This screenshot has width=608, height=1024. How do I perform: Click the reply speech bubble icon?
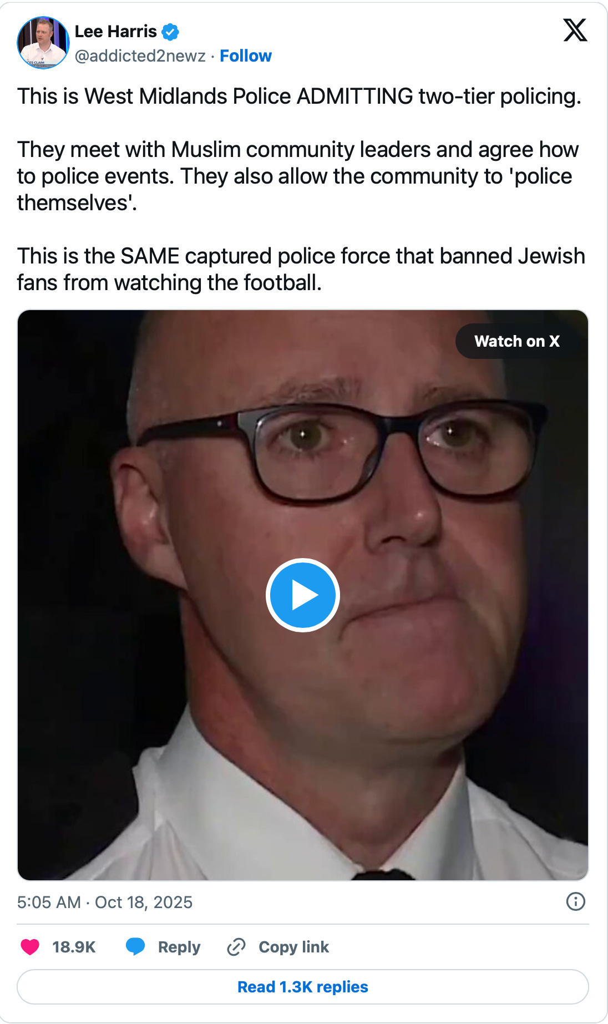(135, 947)
